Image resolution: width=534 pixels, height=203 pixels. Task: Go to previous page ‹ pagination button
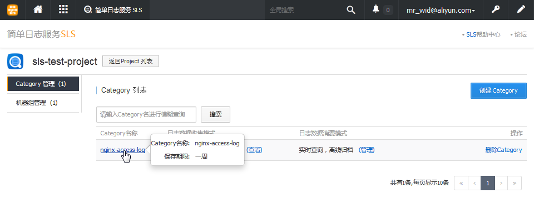click(x=474, y=183)
